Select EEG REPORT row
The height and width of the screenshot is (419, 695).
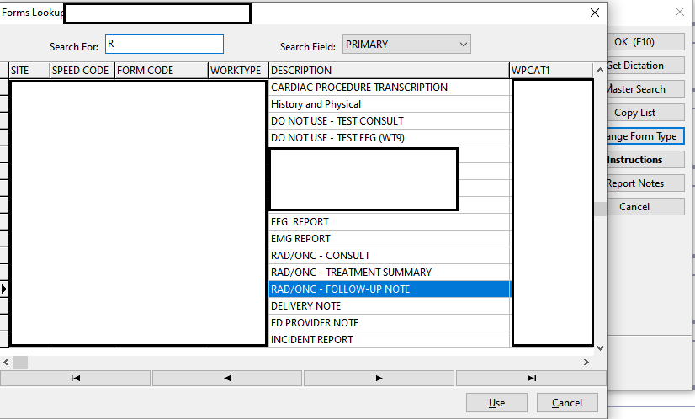[390, 221]
